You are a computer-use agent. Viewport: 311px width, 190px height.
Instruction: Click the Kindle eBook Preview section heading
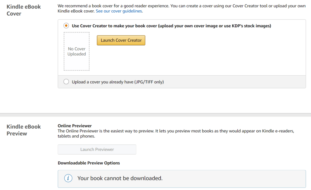(24, 130)
